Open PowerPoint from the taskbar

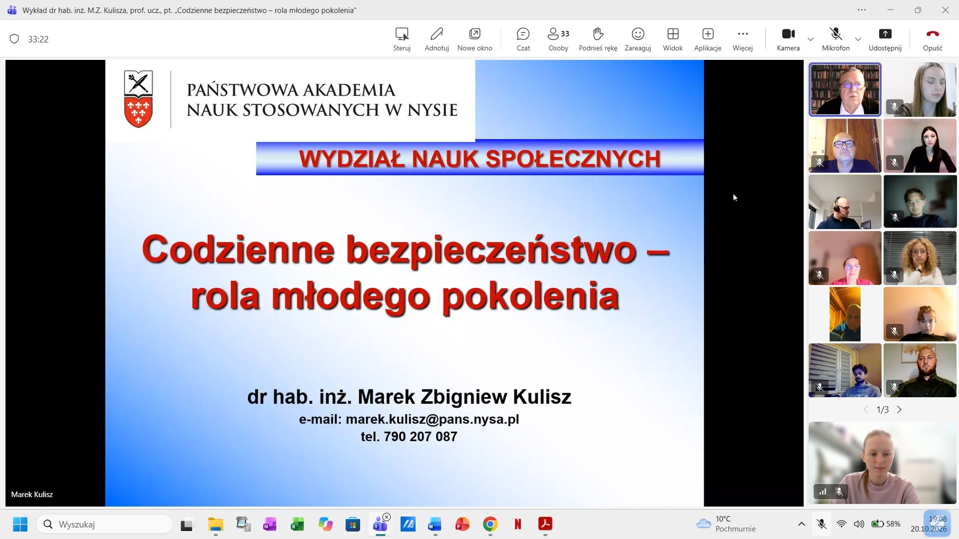(463, 524)
